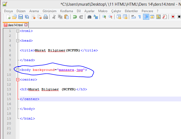Click the Cut scissors icon

[54, 17]
